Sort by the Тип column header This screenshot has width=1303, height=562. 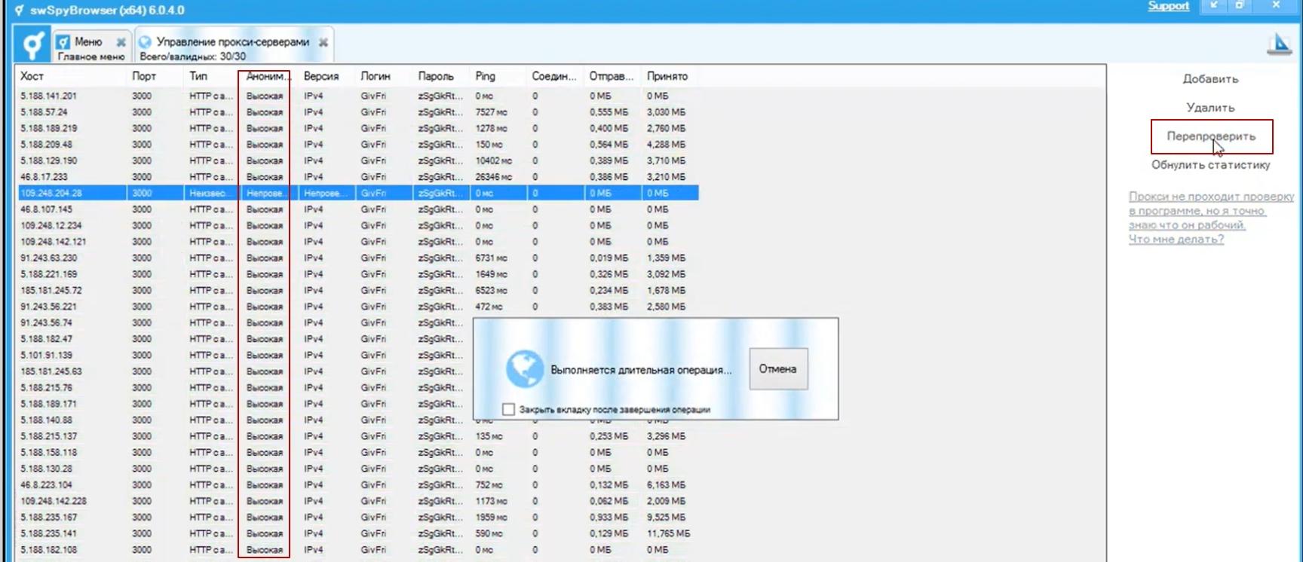click(213, 76)
